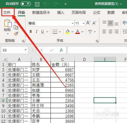Click the center align icon
This screenshot has width=127, height=123.
[x=110, y=31]
